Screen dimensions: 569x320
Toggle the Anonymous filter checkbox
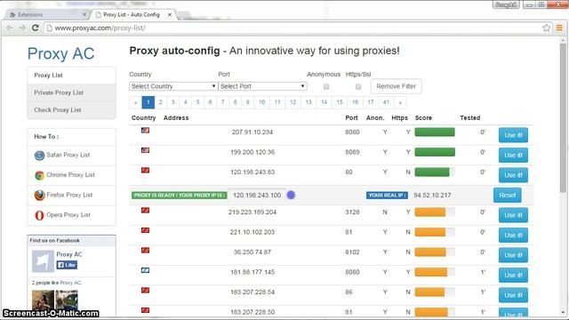[x=326, y=87]
